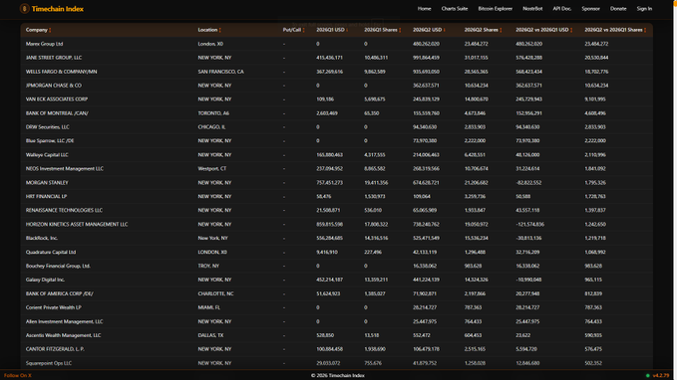Click the Company column header text
The height and width of the screenshot is (380, 677).
[x=36, y=30]
